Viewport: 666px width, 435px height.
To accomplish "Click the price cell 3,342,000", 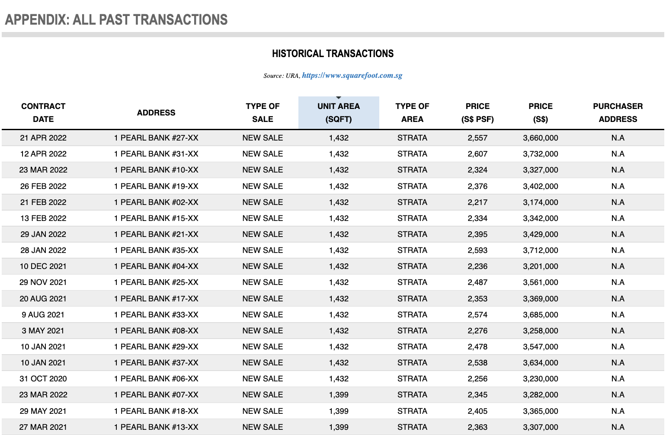I will pyautogui.click(x=541, y=218).
